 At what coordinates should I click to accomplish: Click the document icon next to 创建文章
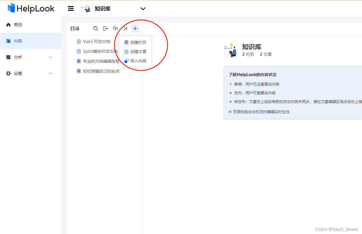coord(126,52)
